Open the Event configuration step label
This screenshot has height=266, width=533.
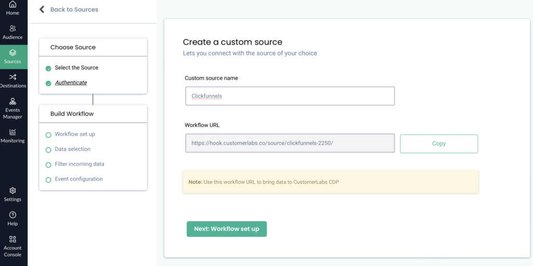coord(79,179)
